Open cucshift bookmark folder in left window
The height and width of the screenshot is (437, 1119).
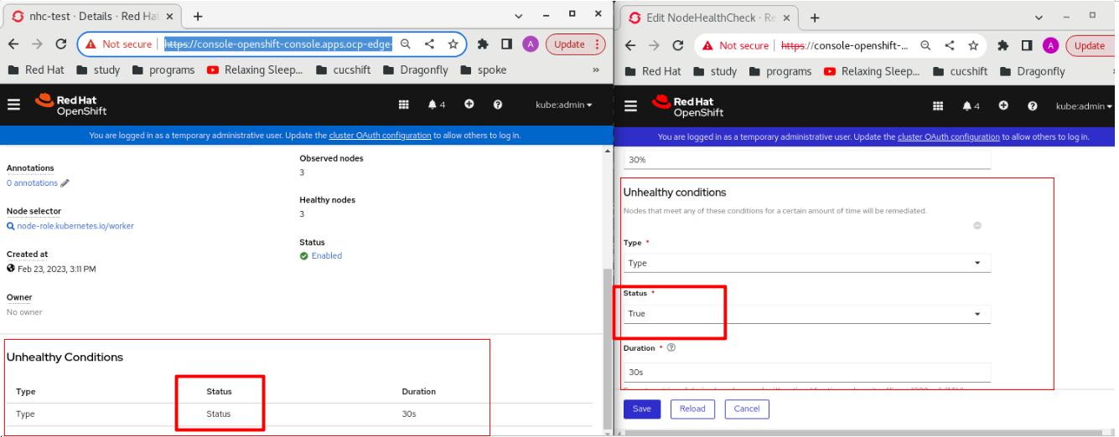[x=344, y=69]
